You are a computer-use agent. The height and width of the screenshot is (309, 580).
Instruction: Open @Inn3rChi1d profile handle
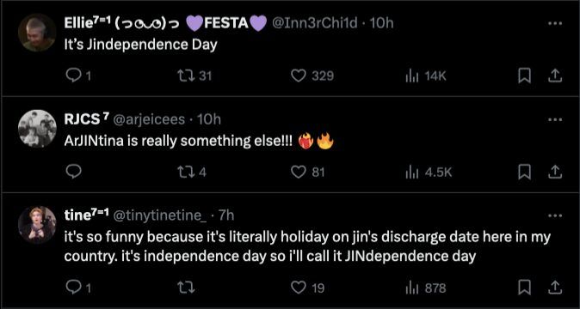point(315,23)
